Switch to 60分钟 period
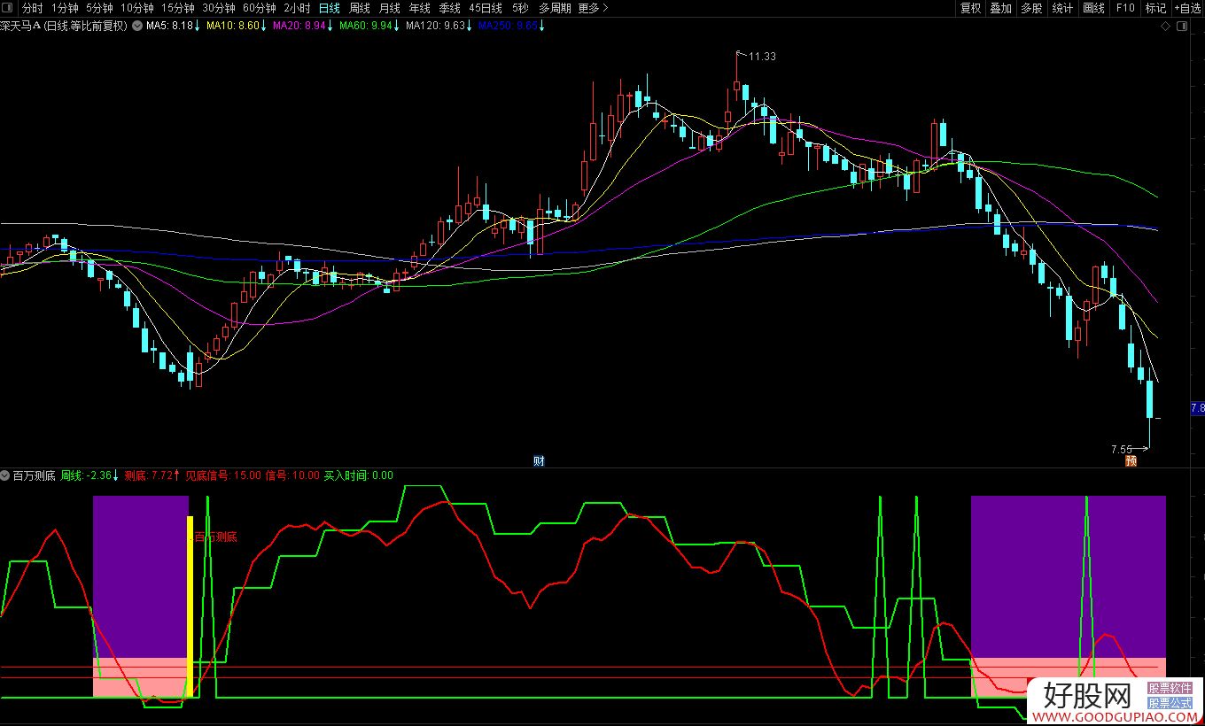The height and width of the screenshot is (726, 1205). point(259,8)
